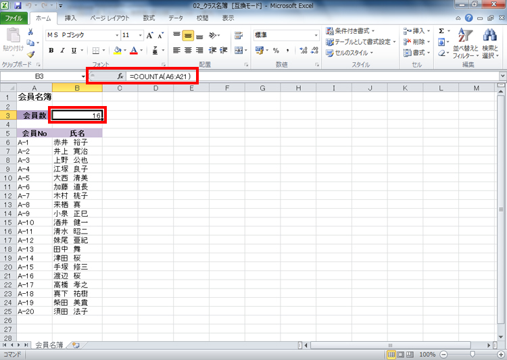
Task: Click increase decimal icon
Action: coord(304,51)
